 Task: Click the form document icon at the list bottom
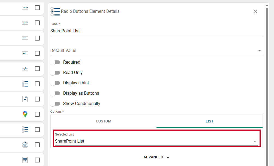25,160
